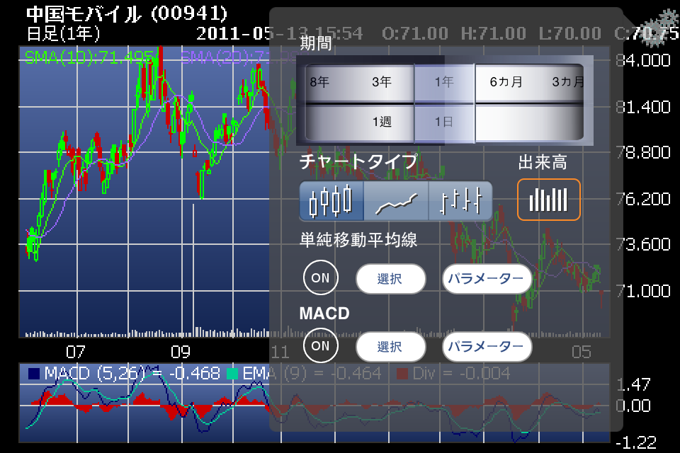Choose the 3年 period option

382,82
